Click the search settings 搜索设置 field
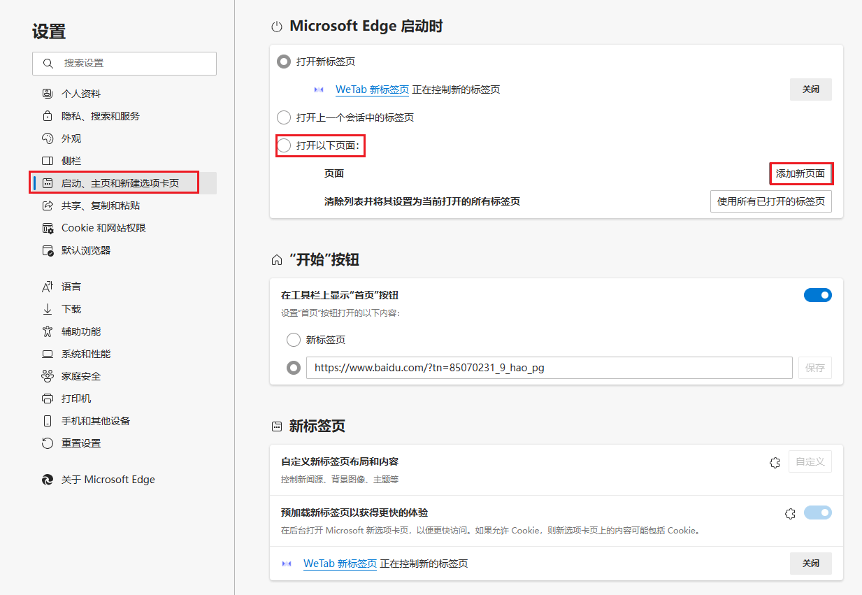This screenshot has height=595, width=862. pos(124,63)
